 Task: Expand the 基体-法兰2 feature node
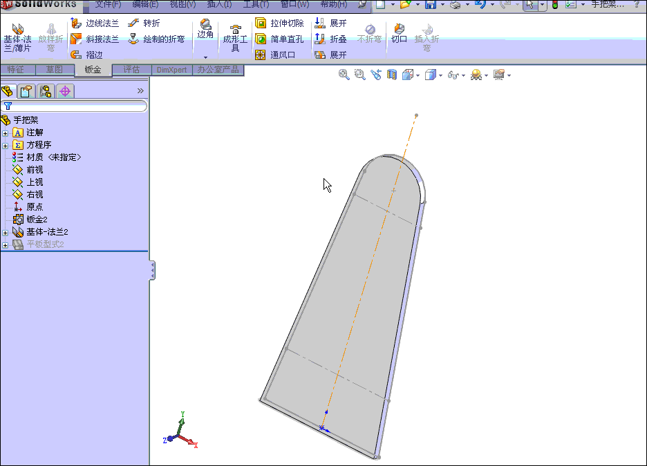point(5,233)
